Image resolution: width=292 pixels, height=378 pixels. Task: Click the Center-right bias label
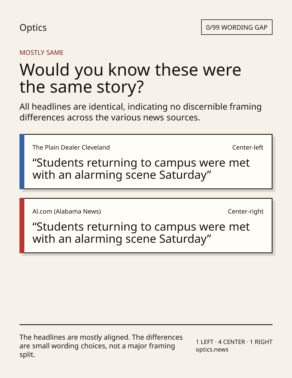(245, 211)
